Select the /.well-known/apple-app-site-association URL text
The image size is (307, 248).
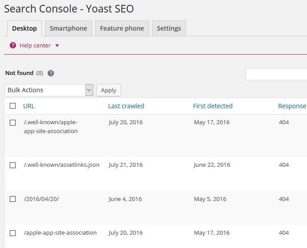click(51, 127)
